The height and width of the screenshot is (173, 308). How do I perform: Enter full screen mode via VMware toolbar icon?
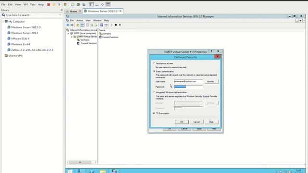click(103, 4)
